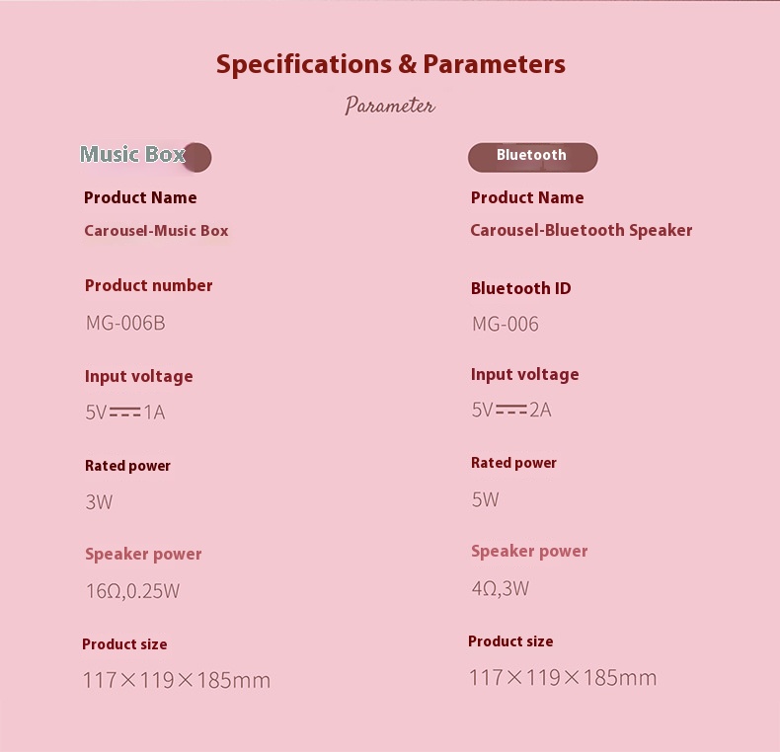
Task: Click the 5W rated power value
Action: pos(486,499)
